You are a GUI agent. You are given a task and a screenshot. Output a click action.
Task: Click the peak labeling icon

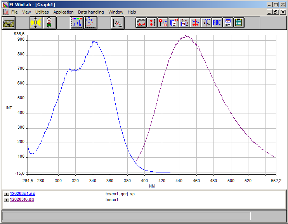click(x=206, y=23)
